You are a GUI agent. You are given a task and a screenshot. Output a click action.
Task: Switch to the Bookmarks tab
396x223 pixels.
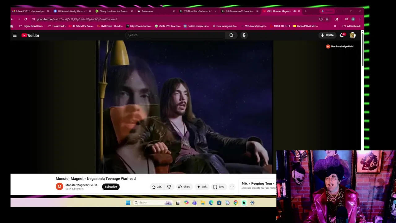156,11
